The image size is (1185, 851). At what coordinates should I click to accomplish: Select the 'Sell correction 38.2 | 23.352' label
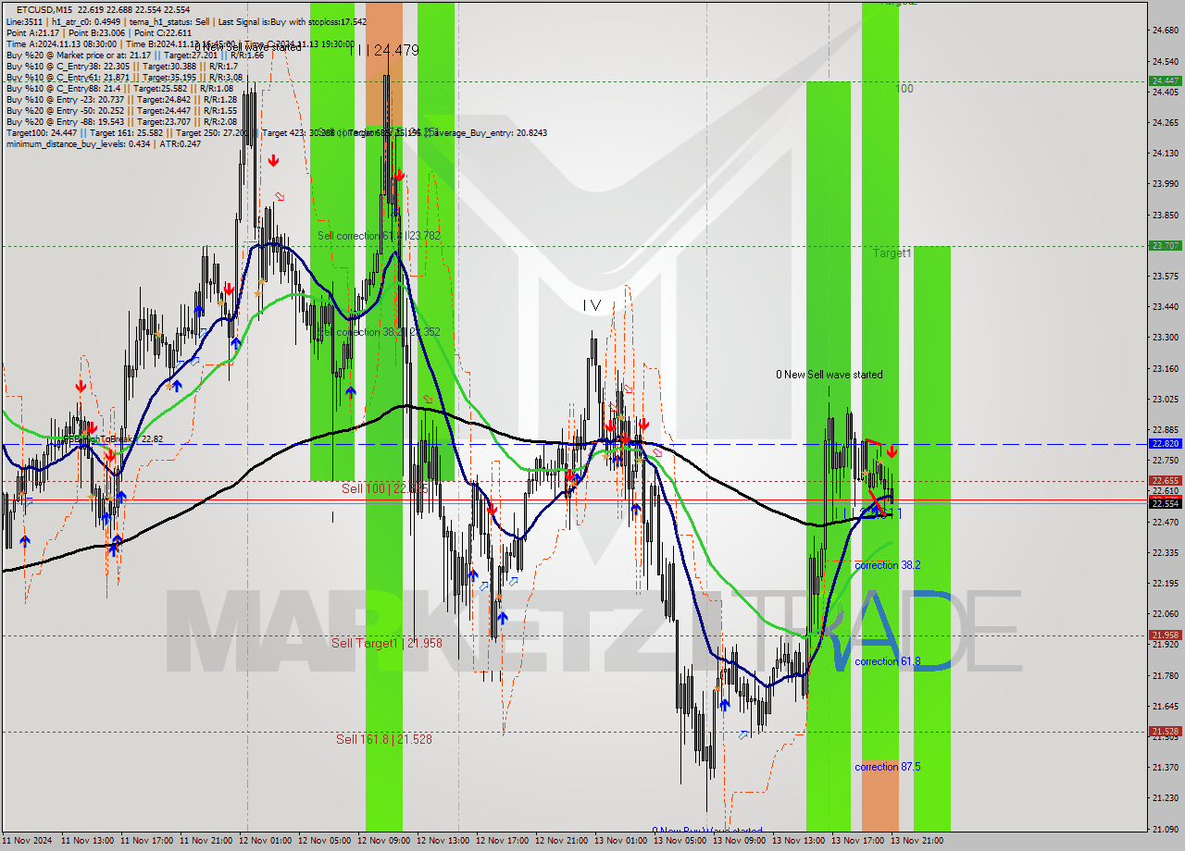click(x=379, y=332)
